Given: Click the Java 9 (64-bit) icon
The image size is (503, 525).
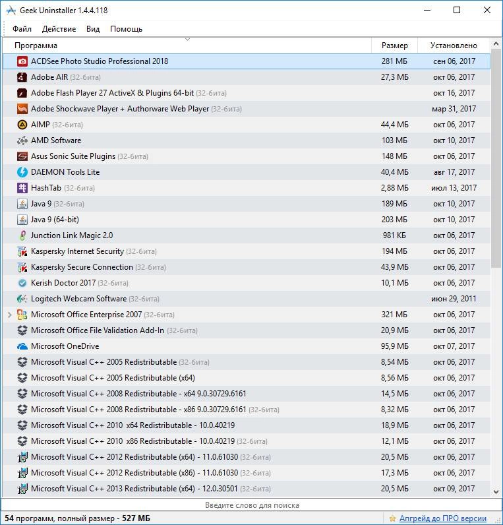Looking at the screenshot, I should point(22,220).
